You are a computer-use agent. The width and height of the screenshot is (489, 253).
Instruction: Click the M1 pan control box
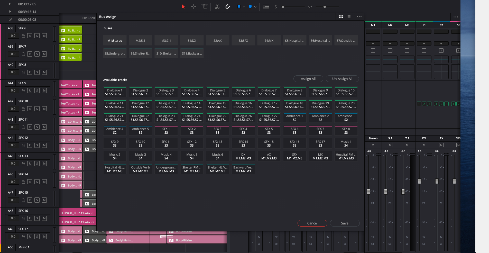(373, 71)
